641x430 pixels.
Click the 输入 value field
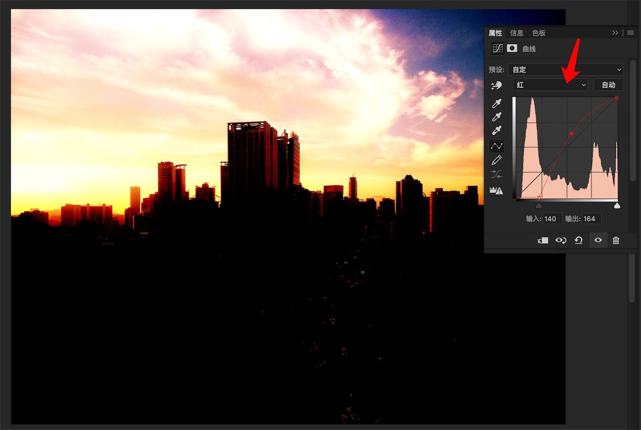pos(552,219)
